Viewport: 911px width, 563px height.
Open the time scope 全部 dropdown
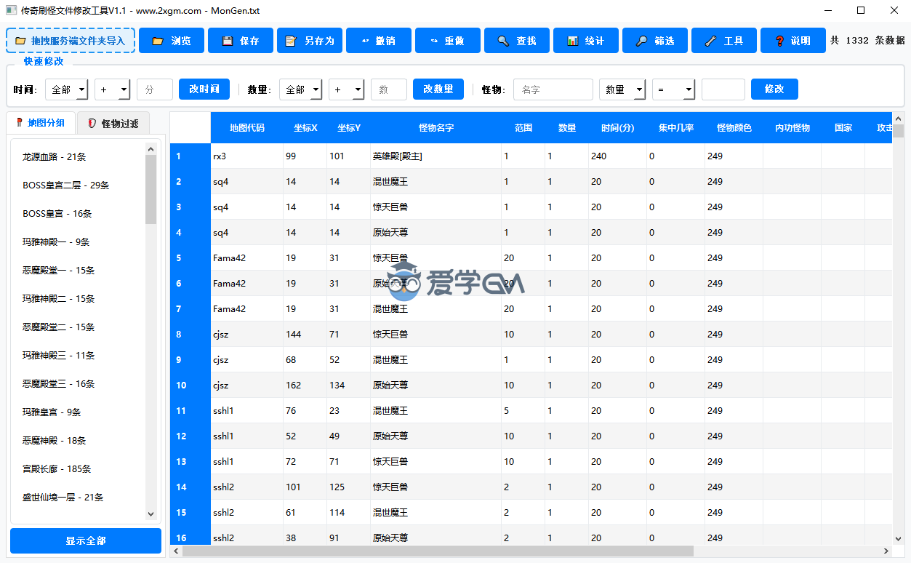tap(66, 89)
